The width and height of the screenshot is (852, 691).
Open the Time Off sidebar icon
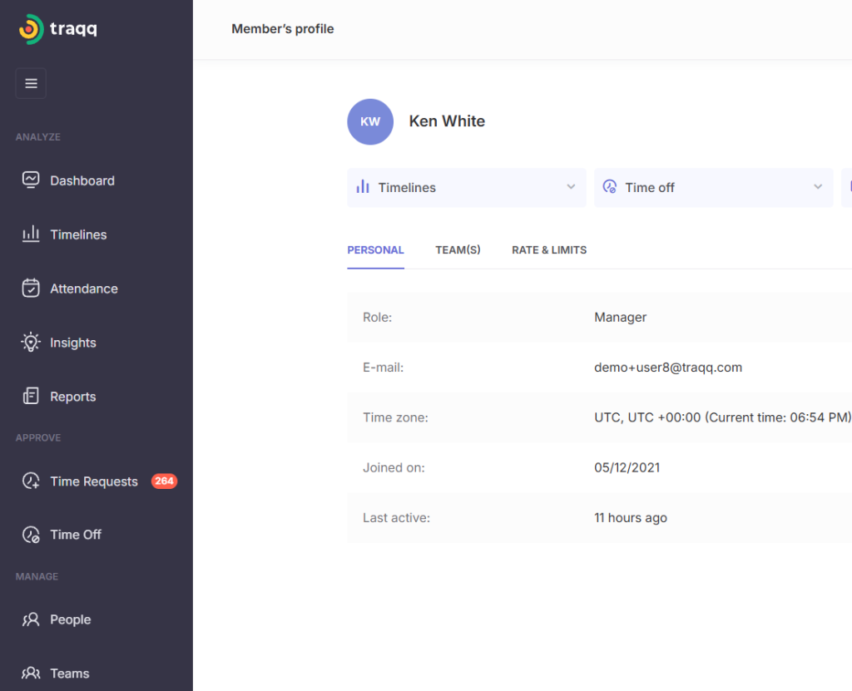[x=31, y=535]
